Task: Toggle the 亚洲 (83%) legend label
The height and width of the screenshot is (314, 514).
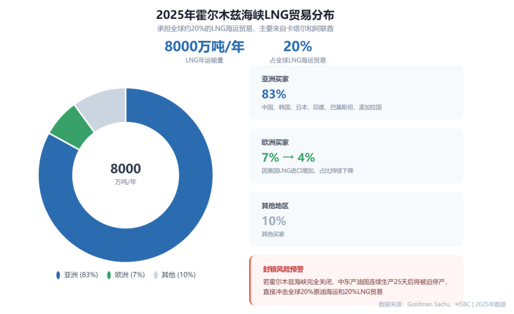Action: (81, 275)
